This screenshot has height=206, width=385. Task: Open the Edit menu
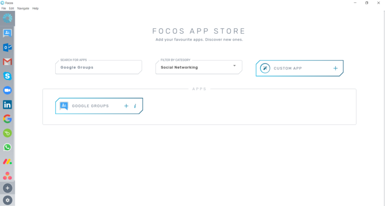pos(12,8)
